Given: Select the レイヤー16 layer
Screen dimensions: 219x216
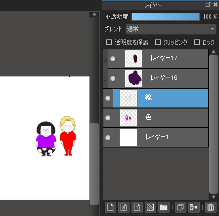Looking at the screenshot, I should click(158, 78).
